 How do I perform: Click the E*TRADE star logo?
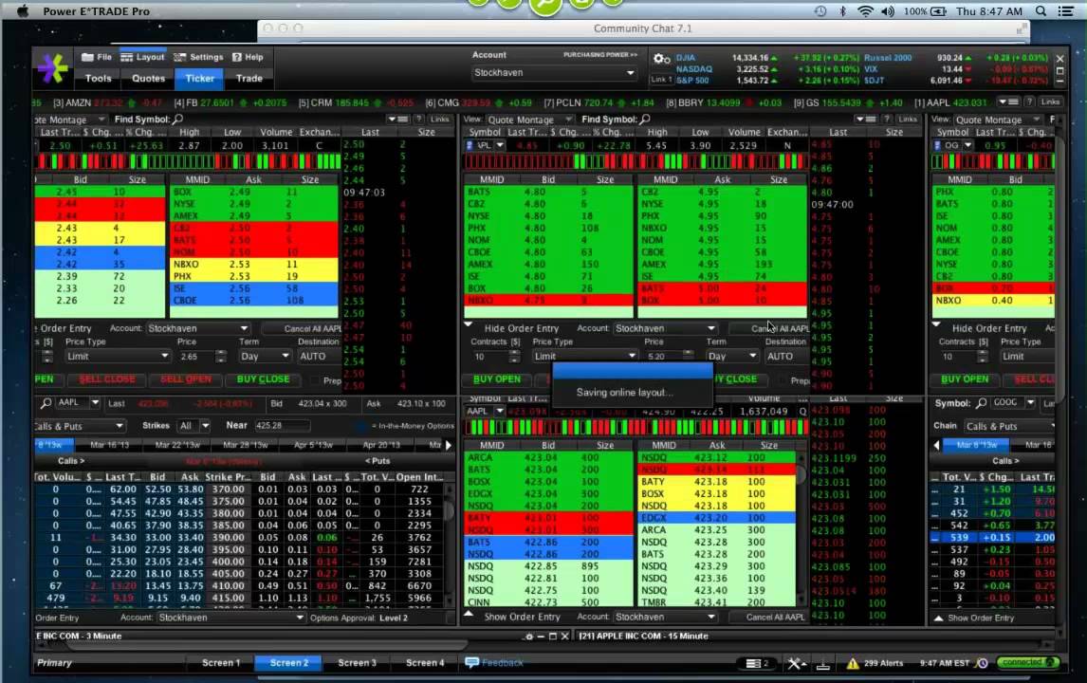click(53, 68)
